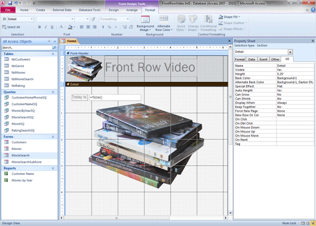Click the Background Image icon
The image size is (316, 226).
point(145,24)
